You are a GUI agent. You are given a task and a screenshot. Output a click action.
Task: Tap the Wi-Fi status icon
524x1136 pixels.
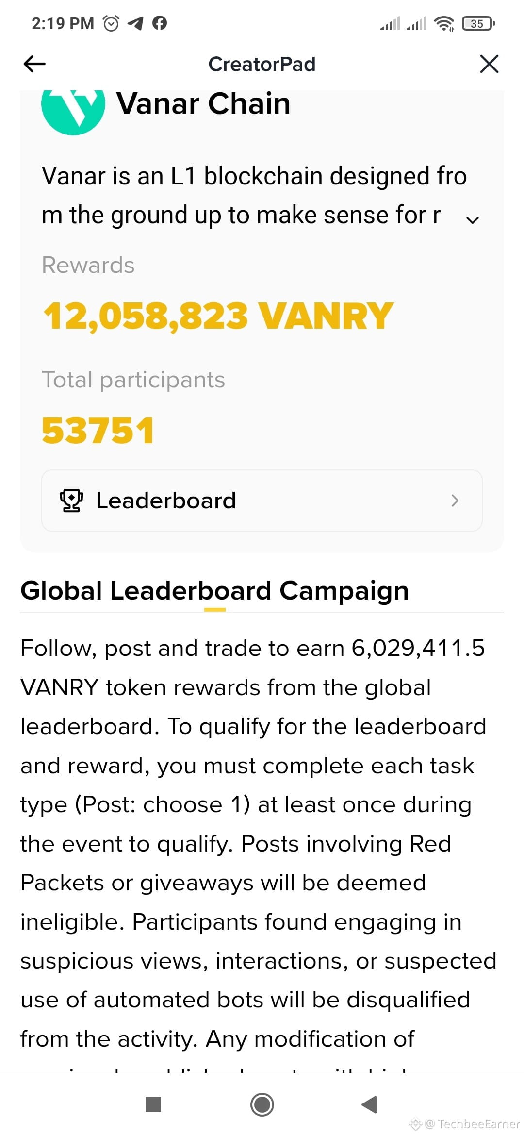(x=444, y=23)
